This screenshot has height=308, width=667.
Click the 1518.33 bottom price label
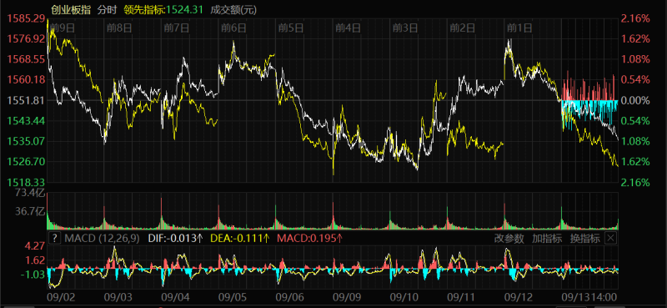(x=26, y=182)
